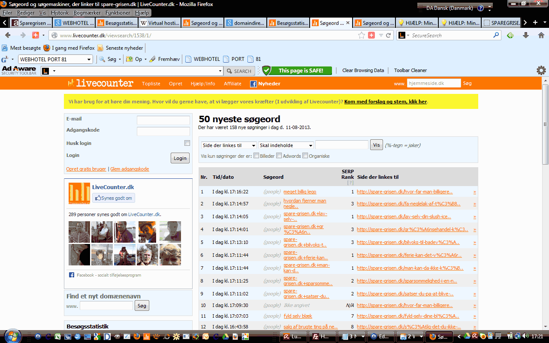Click the E-mail input field

(163, 120)
